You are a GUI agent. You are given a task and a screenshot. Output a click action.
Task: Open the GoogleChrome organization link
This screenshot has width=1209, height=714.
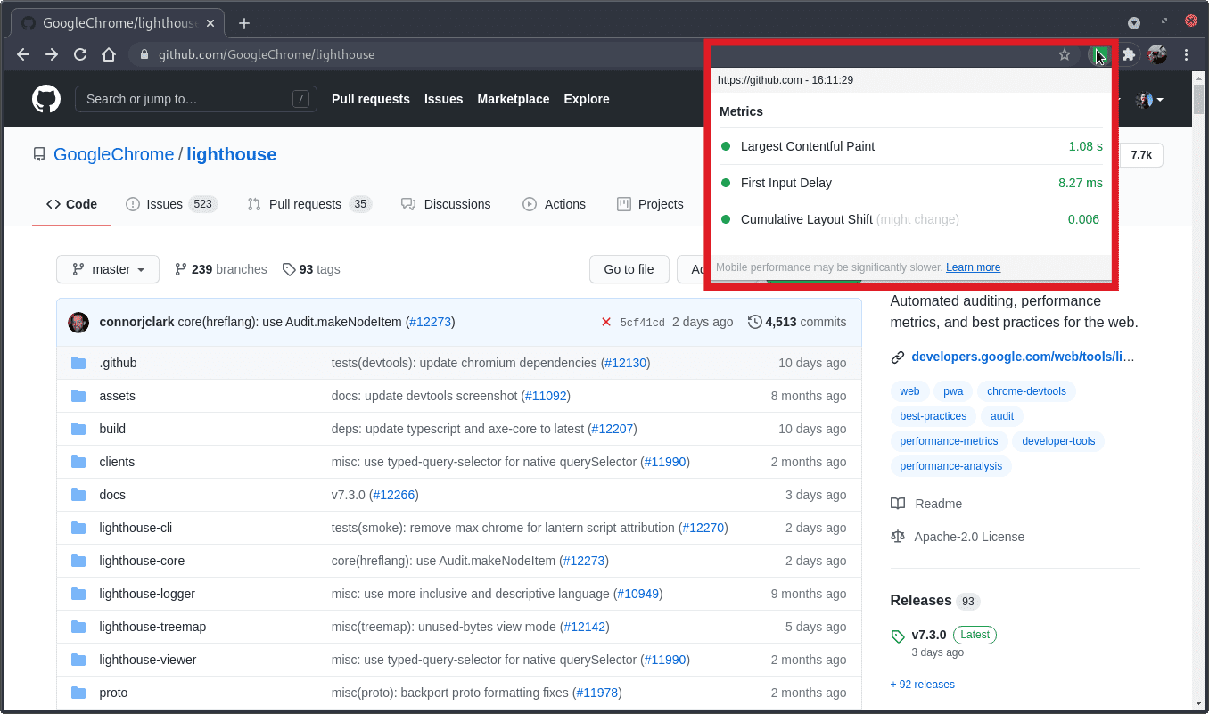(x=114, y=154)
